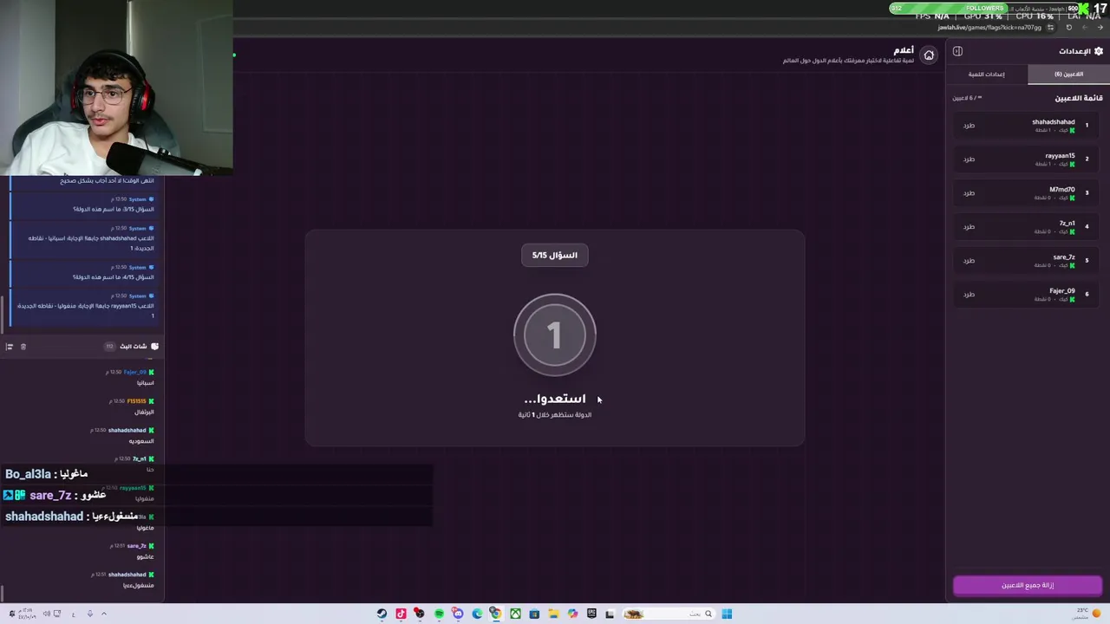Select player name shahadshahad in players list
The image size is (1110, 624).
[1053, 122]
